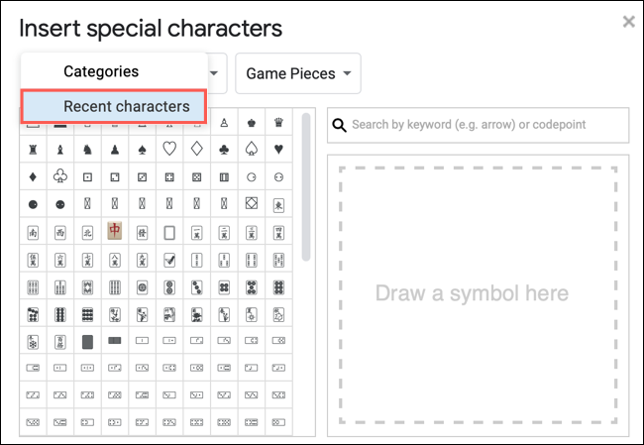This screenshot has width=644, height=445.
Task: Close the Insert special characters dialog
Action: pos(628,22)
